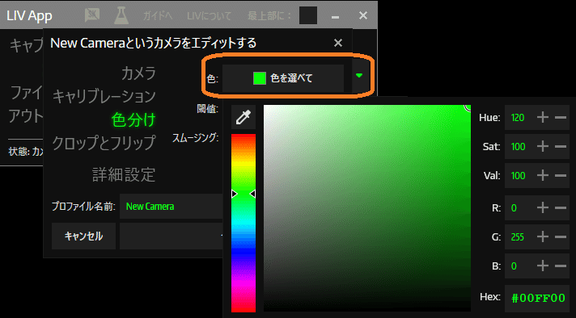The width and height of the screenshot is (576, 318).
Task: Close the New Camera edit dialog
Action: [x=338, y=43]
